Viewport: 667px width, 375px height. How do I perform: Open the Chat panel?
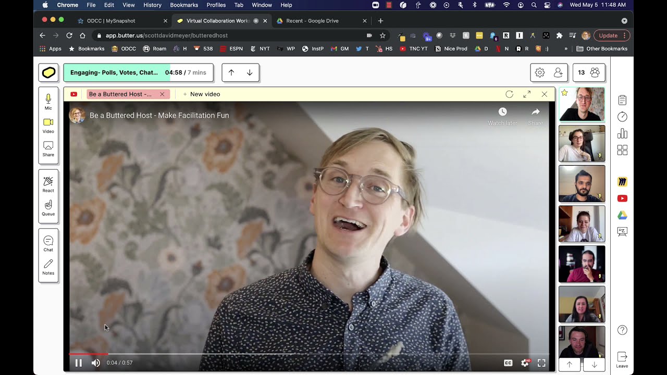tap(48, 243)
